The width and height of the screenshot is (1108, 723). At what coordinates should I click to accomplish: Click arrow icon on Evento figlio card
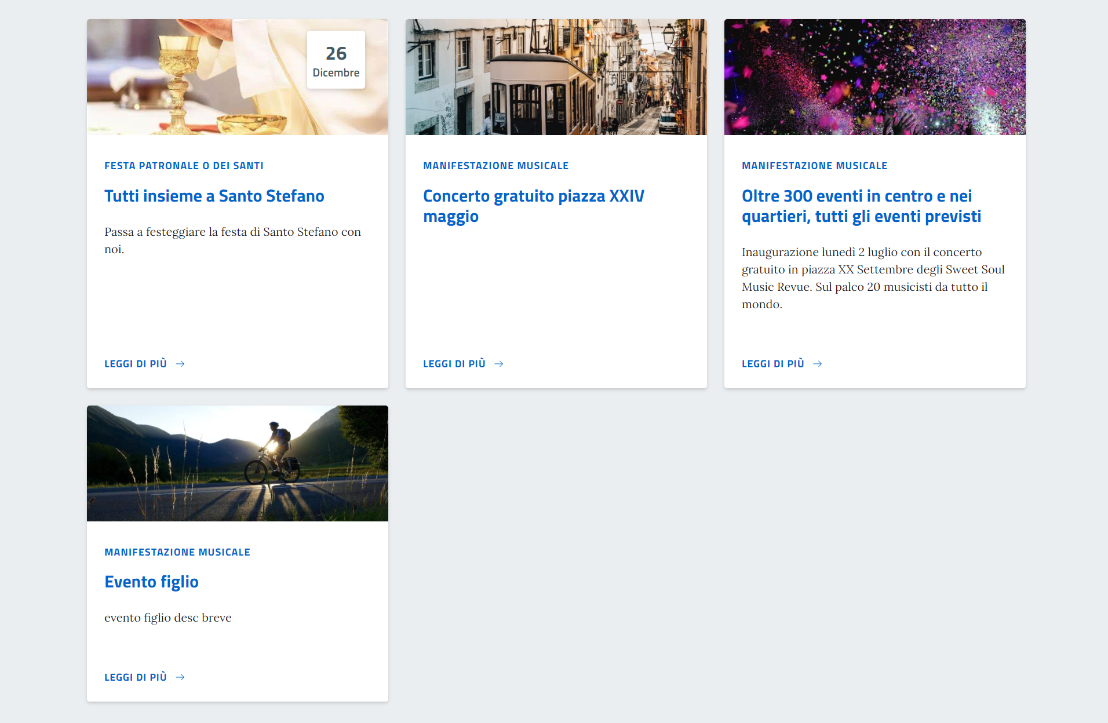point(180,677)
